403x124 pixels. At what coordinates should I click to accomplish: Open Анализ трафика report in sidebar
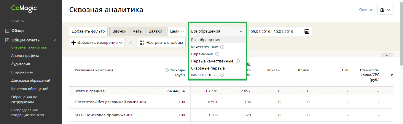tap(25, 56)
